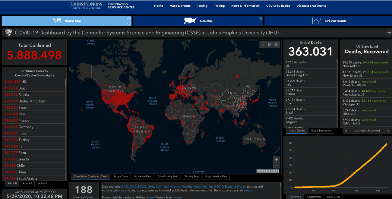This screenshot has height=199, width=392.
Task: Click the Johns Hopkins shield logo icon
Action: point(8,33)
